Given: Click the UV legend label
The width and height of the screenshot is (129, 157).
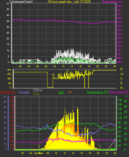Looking at the screenshot, I should [x=70, y=92].
